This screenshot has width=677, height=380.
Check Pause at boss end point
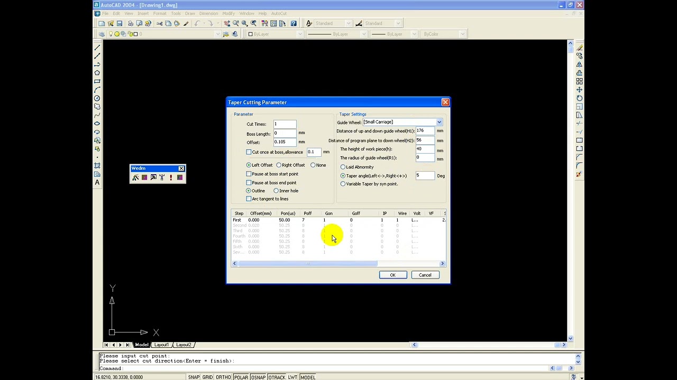coord(249,183)
